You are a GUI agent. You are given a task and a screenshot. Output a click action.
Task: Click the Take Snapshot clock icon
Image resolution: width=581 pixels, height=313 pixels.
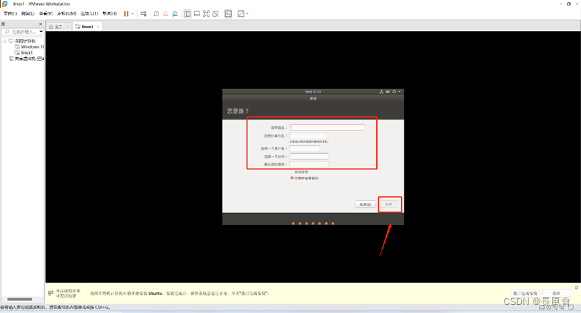click(157, 13)
